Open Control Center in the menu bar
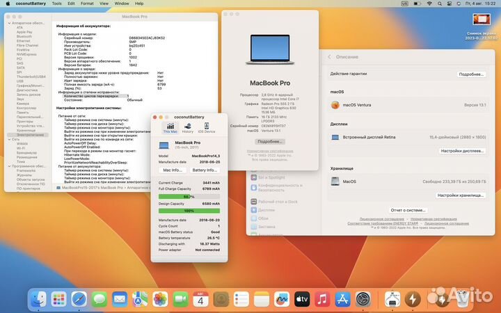 point(450,3)
